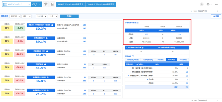Click JOANRタブレット追加画面表示 button

[x=101, y=4]
